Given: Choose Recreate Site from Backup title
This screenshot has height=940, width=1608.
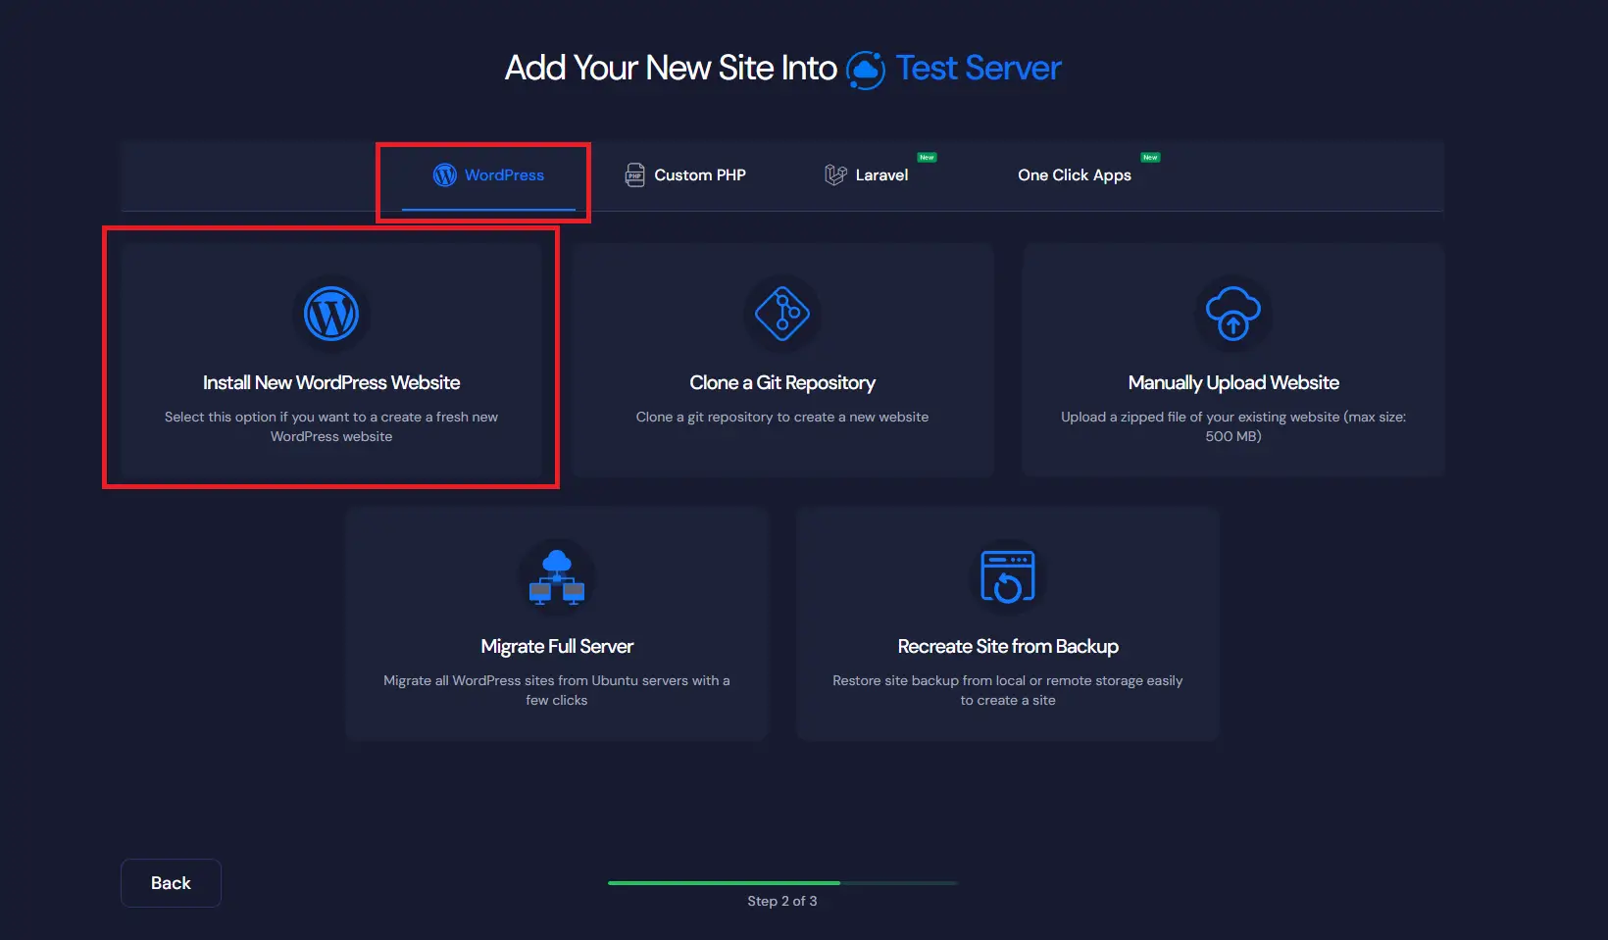Looking at the screenshot, I should (1008, 646).
